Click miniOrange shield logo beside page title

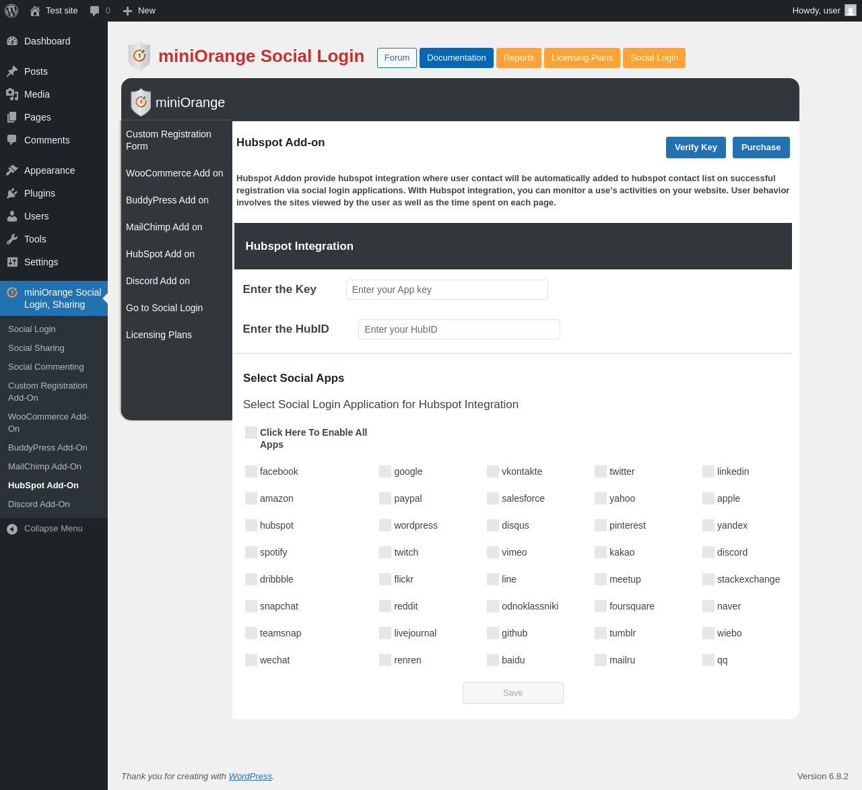point(139,57)
